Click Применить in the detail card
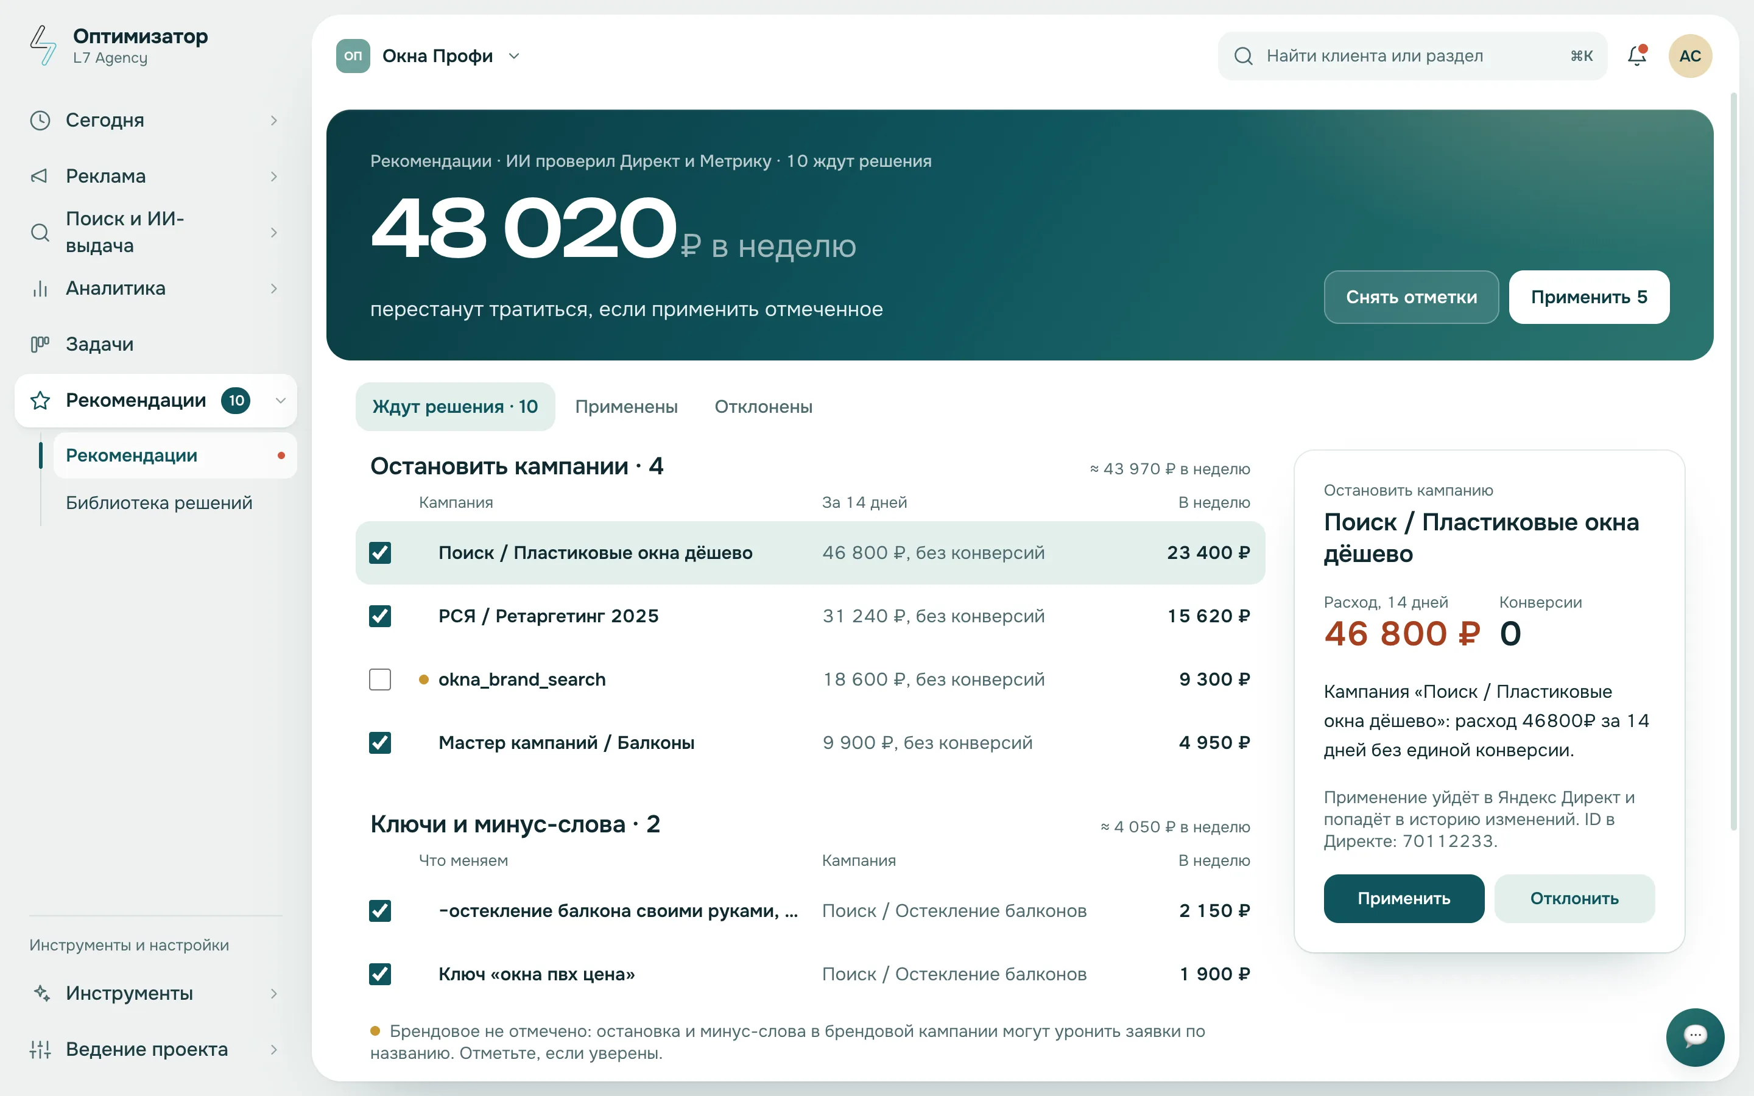The height and width of the screenshot is (1096, 1754). click(1403, 898)
